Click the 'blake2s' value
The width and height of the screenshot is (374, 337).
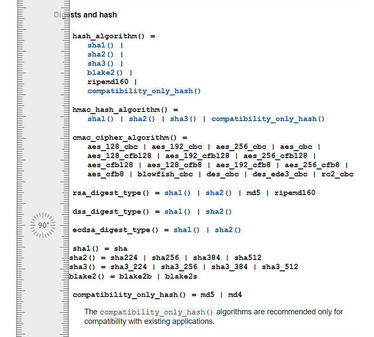point(181,276)
